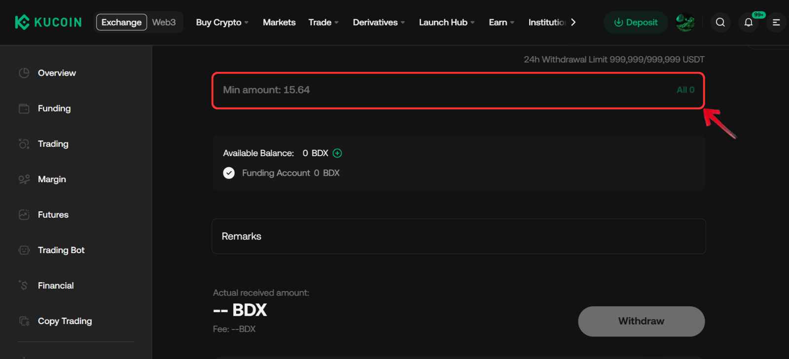Go to Futures in sidebar
The height and width of the screenshot is (359, 789).
(x=53, y=215)
